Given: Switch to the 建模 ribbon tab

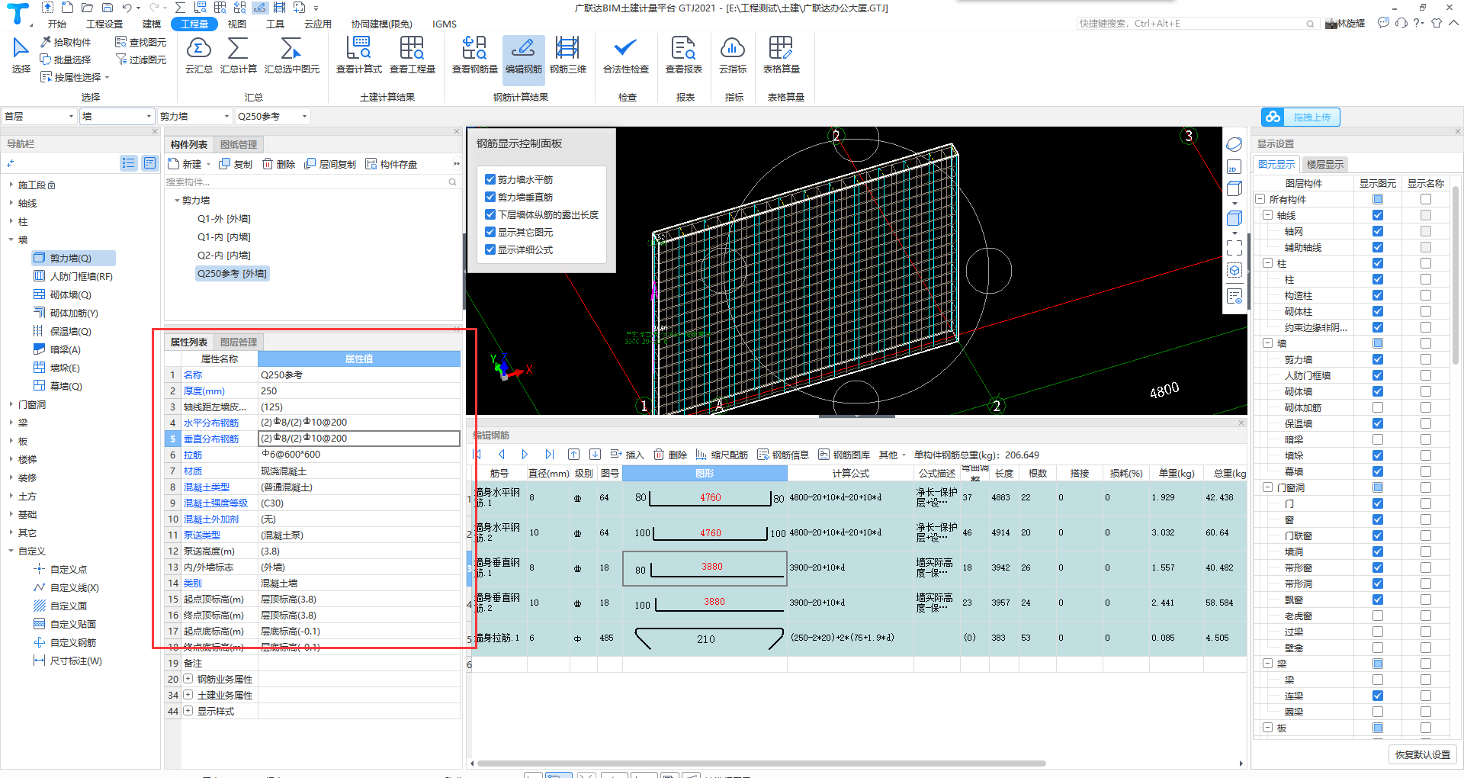Looking at the screenshot, I should click(152, 24).
